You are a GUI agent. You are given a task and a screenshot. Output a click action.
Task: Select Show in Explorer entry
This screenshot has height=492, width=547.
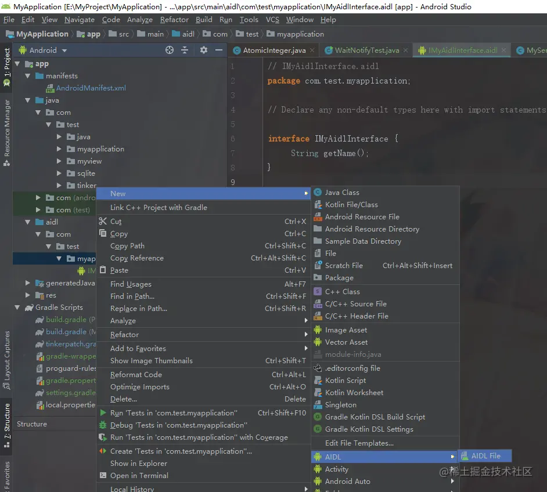pos(203,464)
